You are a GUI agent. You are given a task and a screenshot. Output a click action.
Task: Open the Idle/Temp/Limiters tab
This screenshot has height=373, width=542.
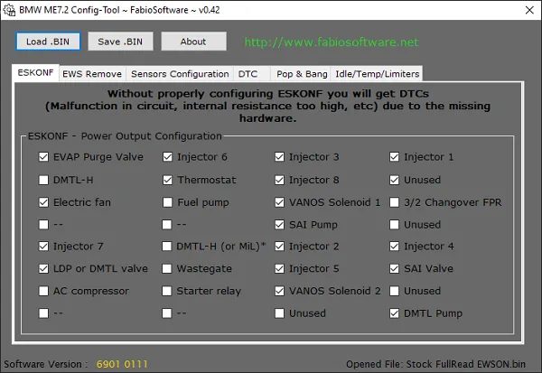(377, 74)
